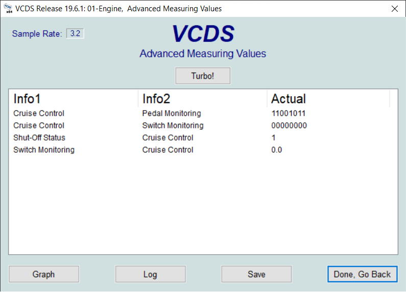Click the Turbo! button
This screenshot has height=292, width=406.
click(x=203, y=76)
